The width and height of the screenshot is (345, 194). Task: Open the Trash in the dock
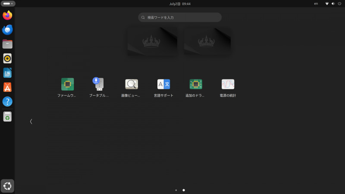tap(7, 116)
